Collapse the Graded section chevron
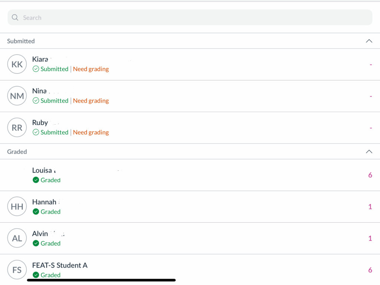 (369, 151)
